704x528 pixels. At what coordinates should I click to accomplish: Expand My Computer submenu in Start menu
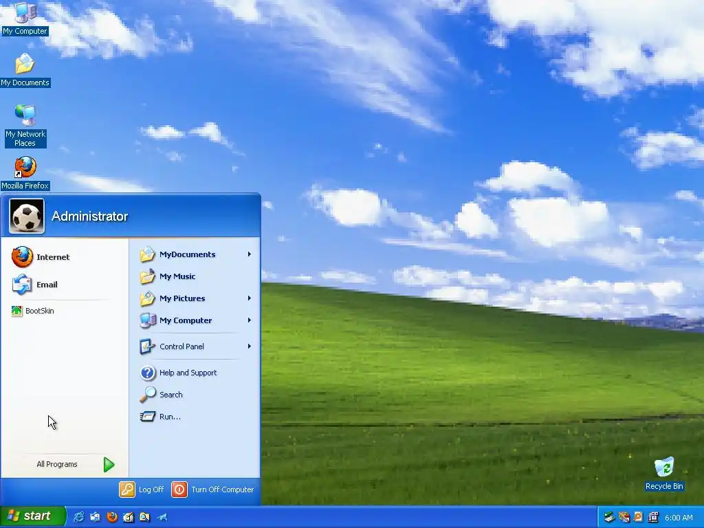[x=195, y=320]
